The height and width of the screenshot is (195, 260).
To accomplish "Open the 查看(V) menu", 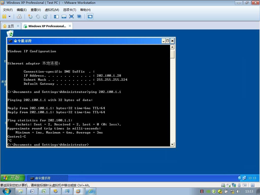I will (x=36, y=10).
